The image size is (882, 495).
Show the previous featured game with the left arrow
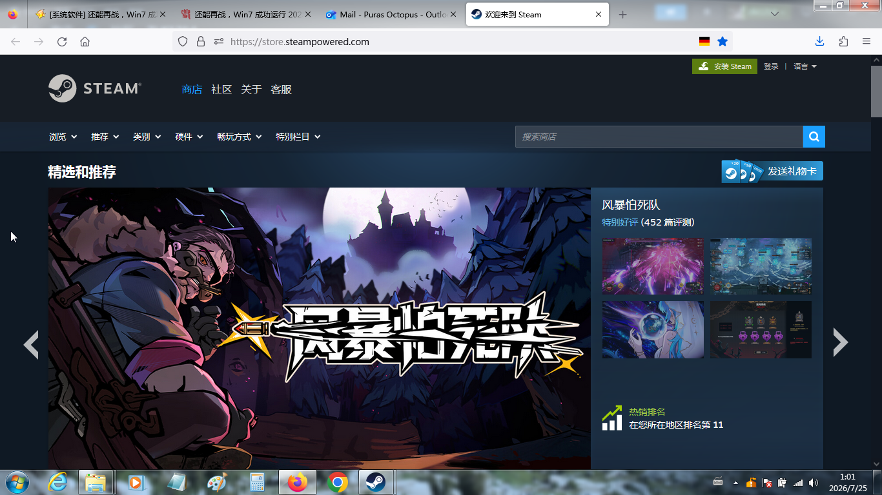point(31,344)
